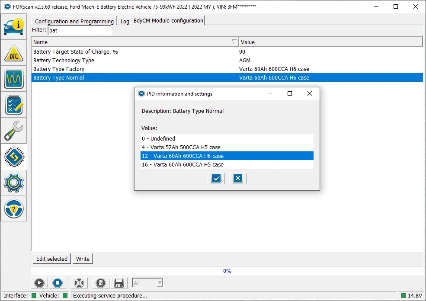Select the Battery Technology Type row
426x301 pixels.
(227, 60)
